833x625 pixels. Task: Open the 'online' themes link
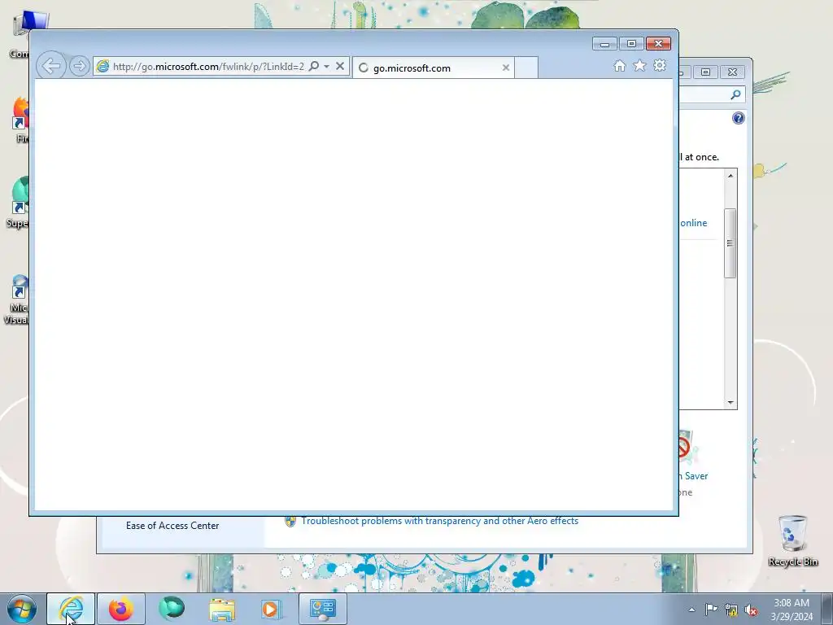[694, 223]
